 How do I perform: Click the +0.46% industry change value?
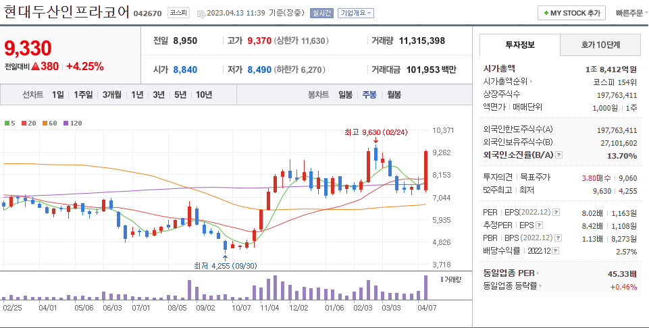pos(623,286)
